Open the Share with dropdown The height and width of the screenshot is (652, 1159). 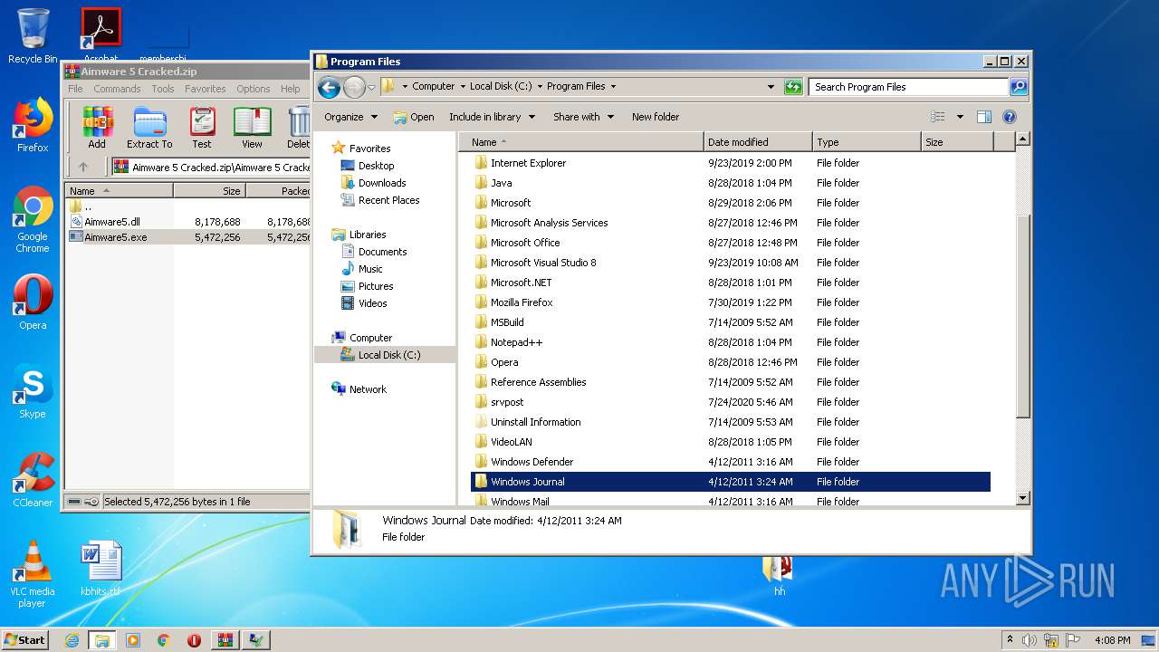(x=583, y=117)
